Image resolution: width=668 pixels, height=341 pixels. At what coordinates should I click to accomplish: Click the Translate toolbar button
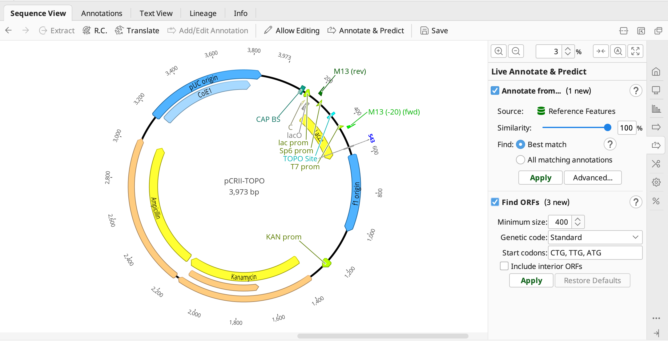pos(137,30)
